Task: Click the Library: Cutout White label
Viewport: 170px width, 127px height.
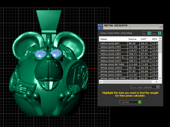Action: click(116, 33)
